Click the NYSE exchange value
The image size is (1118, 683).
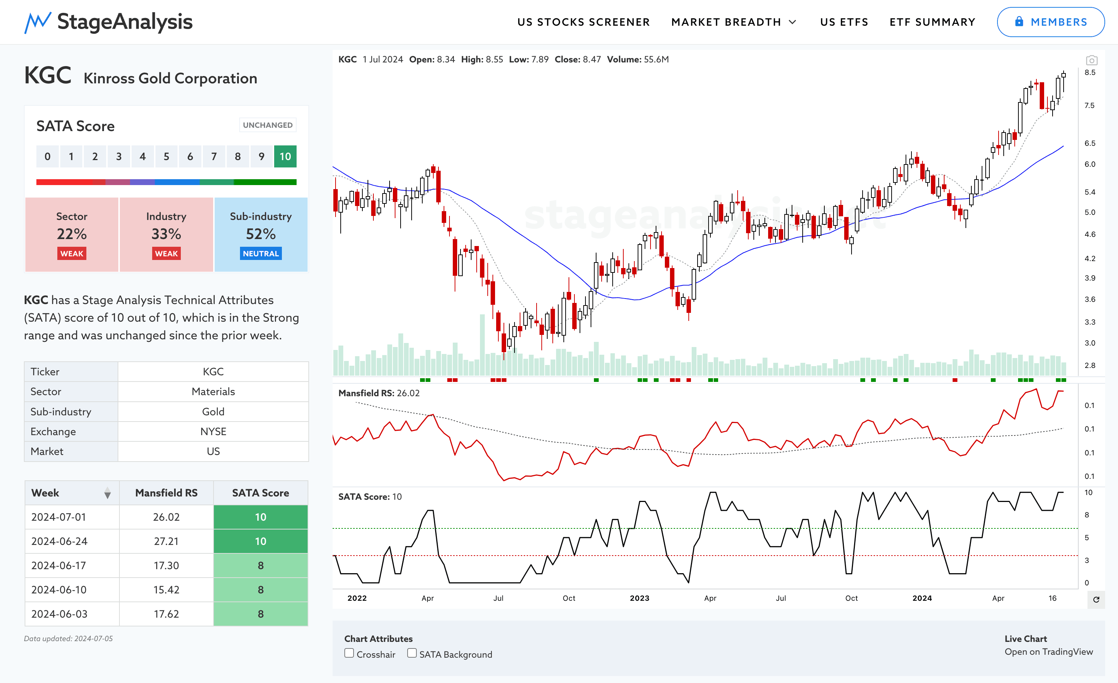213,431
